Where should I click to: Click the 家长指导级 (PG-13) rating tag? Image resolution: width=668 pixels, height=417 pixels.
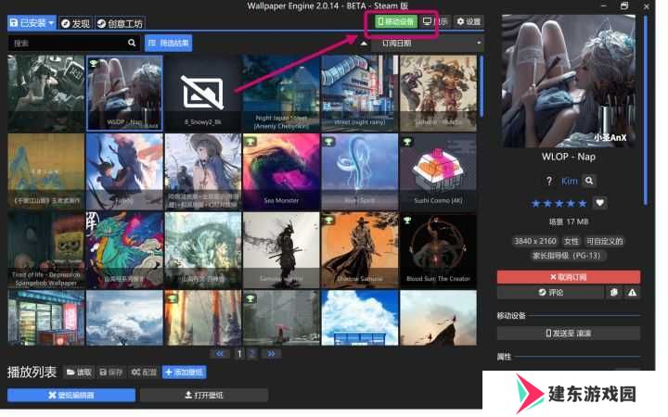point(569,256)
